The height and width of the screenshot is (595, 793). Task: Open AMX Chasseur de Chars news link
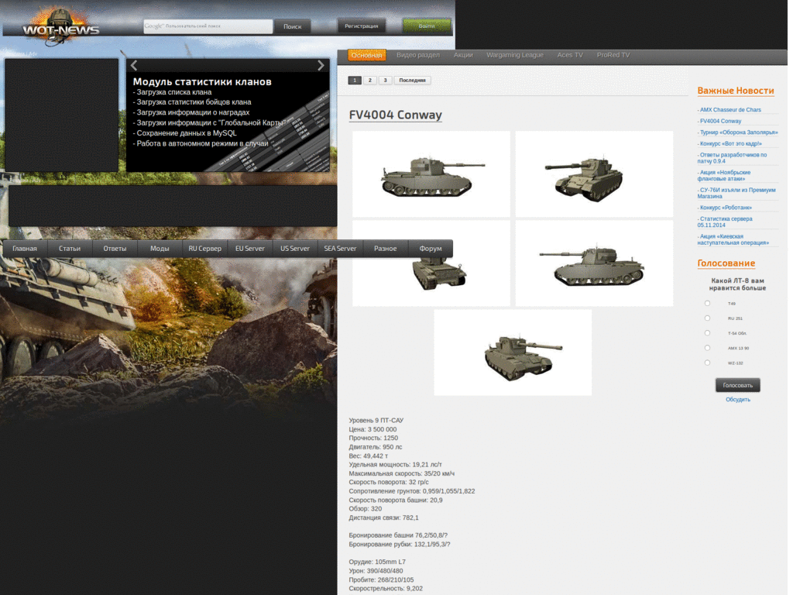pyautogui.click(x=729, y=110)
